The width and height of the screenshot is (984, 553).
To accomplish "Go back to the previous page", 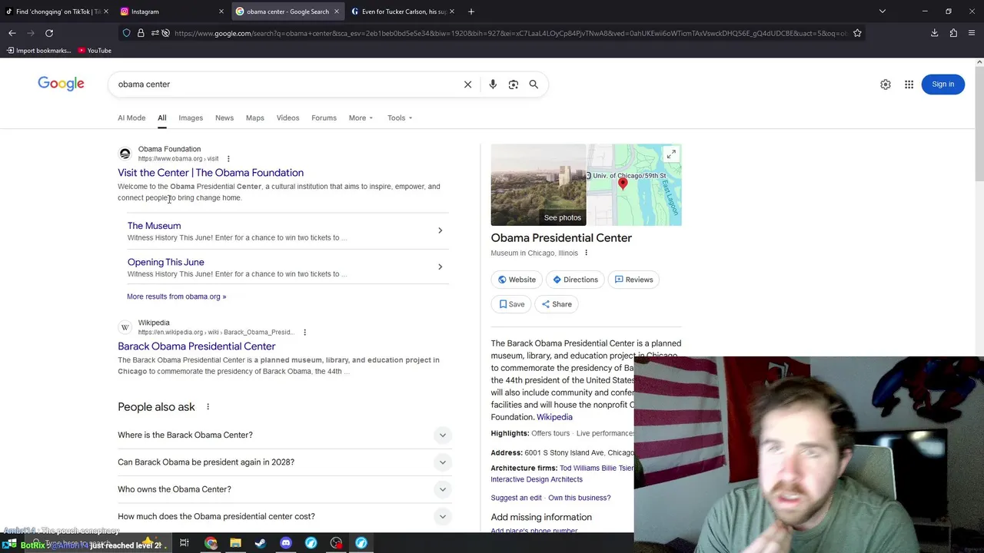I will coord(12,33).
